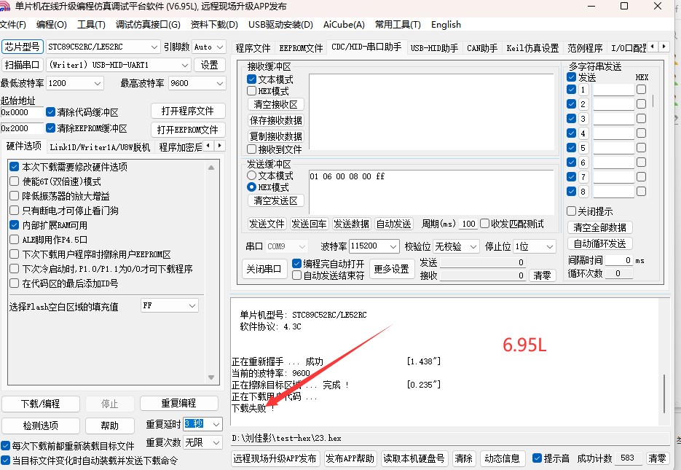681x470 pixels.
Task: Open 调试仿真接口(G) menu
Action: point(148,24)
